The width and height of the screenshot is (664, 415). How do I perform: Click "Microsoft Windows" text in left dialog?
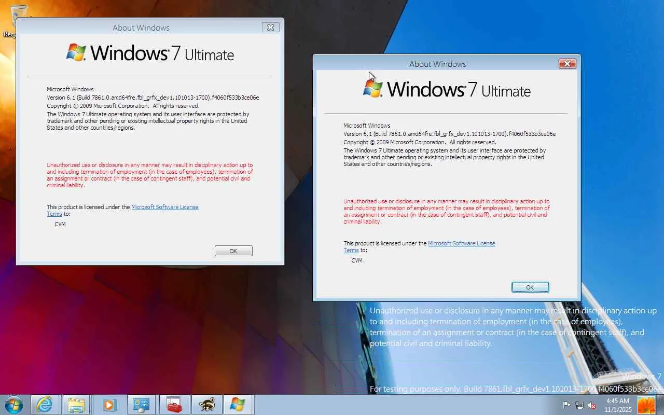(70, 89)
